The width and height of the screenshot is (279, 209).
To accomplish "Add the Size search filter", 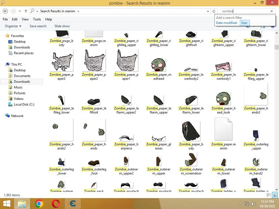I will (x=244, y=23).
